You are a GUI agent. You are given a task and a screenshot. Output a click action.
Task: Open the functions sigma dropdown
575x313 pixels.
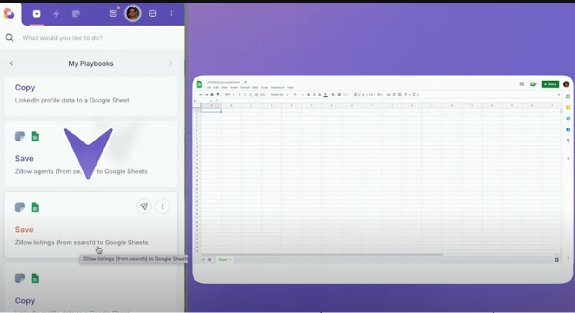coord(415,95)
